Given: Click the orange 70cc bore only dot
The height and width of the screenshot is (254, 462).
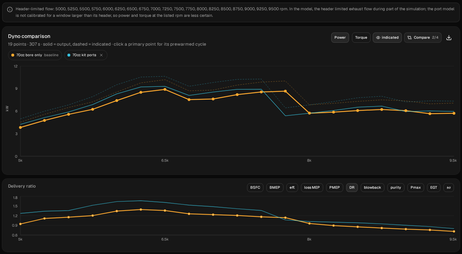Looking at the screenshot, I should (x=13, y=55).
